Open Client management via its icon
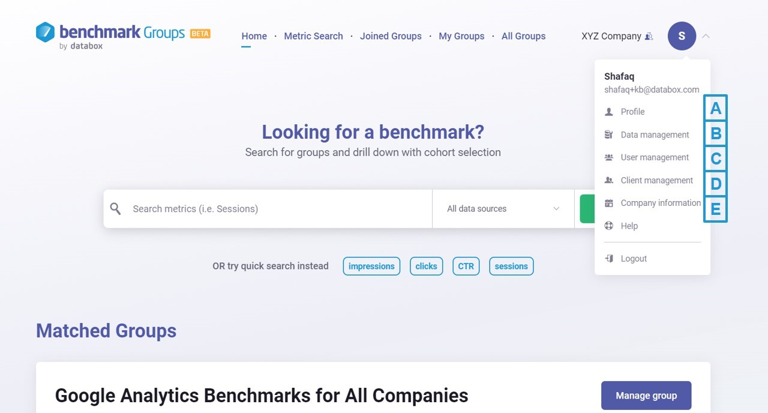The image size is (768, 413). [608, 180]
